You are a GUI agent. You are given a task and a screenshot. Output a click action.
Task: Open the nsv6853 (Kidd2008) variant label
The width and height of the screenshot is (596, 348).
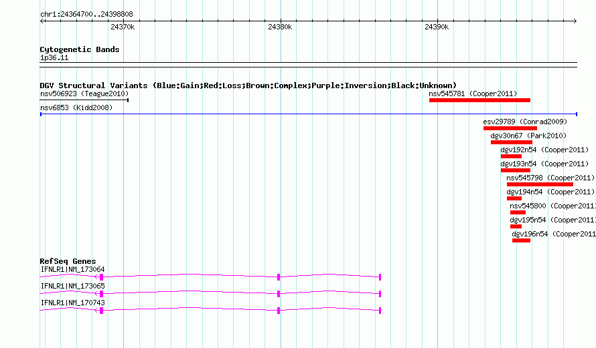pyautogui.click(x=76, y=108)
